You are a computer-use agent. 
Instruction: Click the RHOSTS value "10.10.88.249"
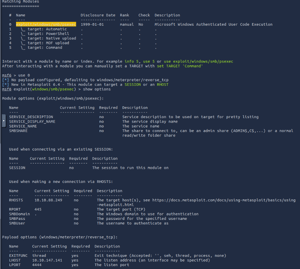coord(48,200)
